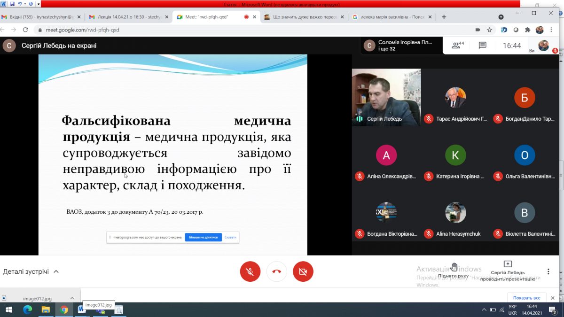
Task: Open the participants list icon
Action: click(457, 46)
